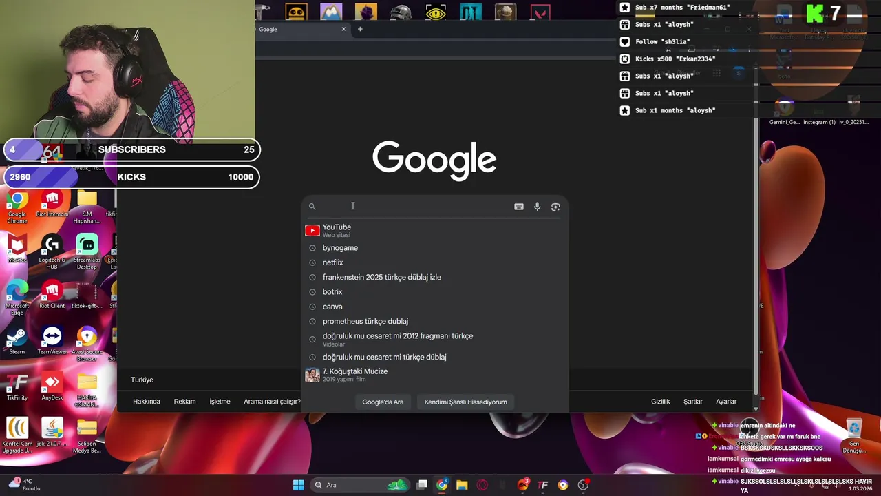Viewport: 881px width, 496px height.
Task: Click Kendimi Şanslı Hissediyorum button
Action: tap(465, 402)
